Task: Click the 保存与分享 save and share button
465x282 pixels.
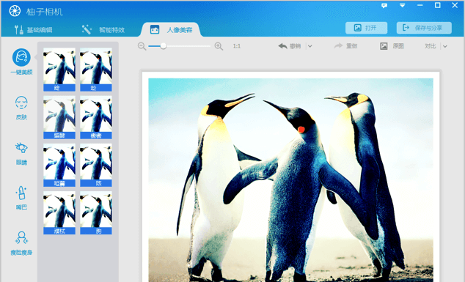Action: 424,28
